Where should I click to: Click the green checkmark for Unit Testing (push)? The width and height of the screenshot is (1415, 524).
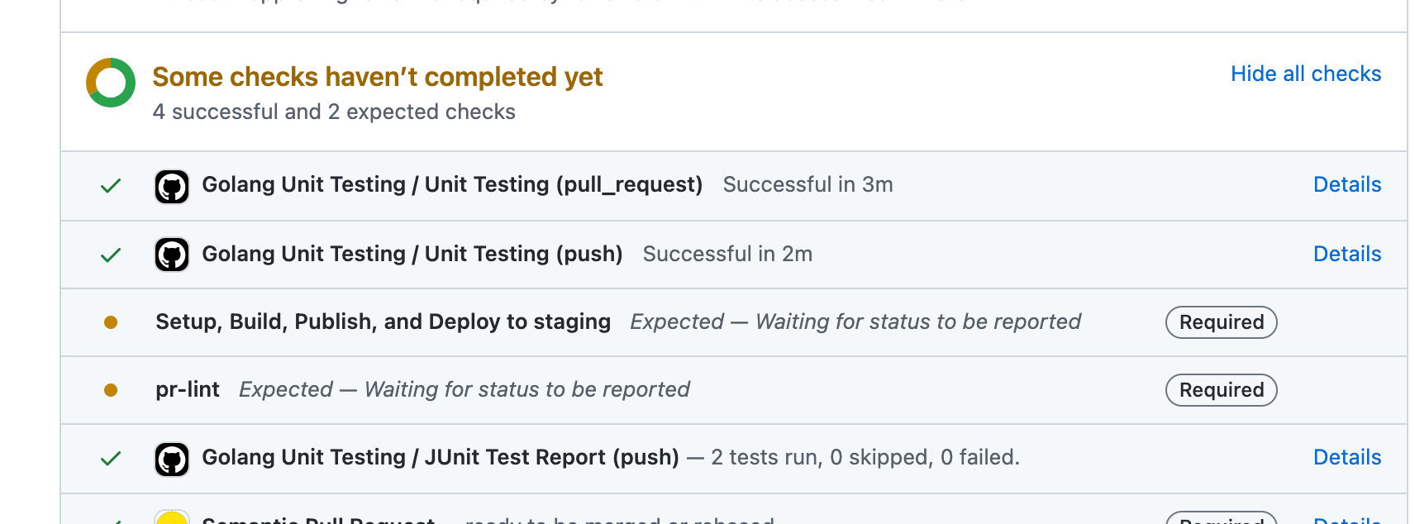point(110,254)
